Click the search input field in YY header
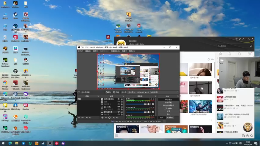The image size is (260, 146). tap(235, 46)
